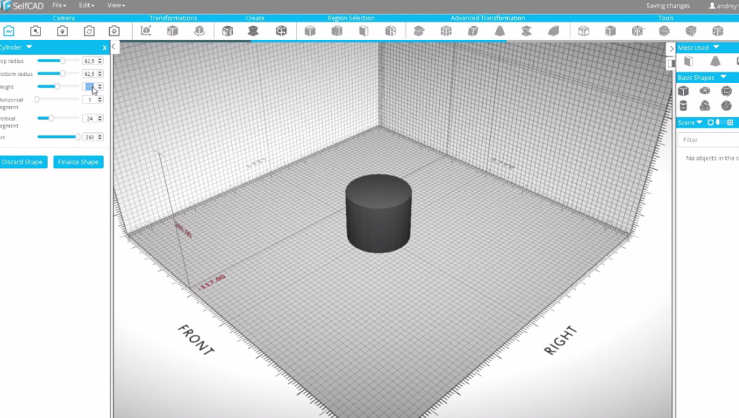This screenshot has width=739, height=418.
Task: Select the camera zoom tool
Action: (x=35, y=31)
